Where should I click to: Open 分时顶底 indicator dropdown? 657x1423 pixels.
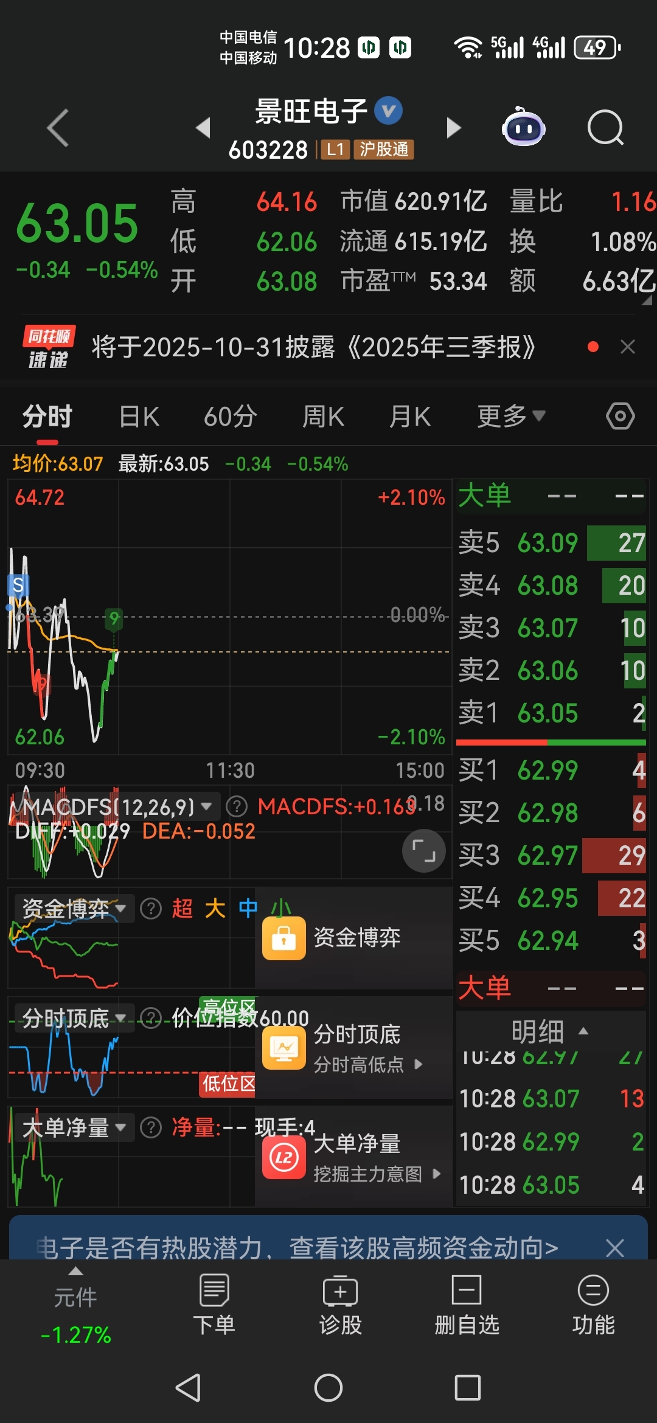click(x=74, y=1018)
